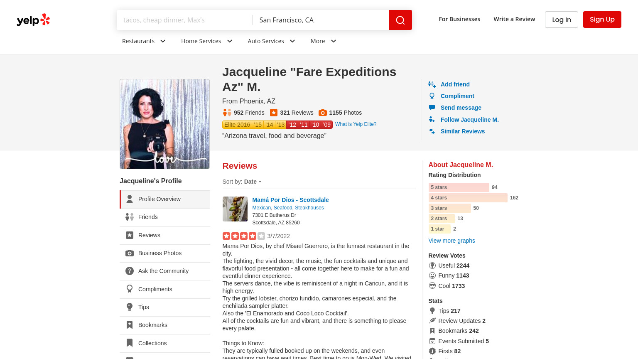This screenshot has height=359, width=638.
Task: Click the Follow Jacqueline M. icon
Action: (x=432, y=120)
